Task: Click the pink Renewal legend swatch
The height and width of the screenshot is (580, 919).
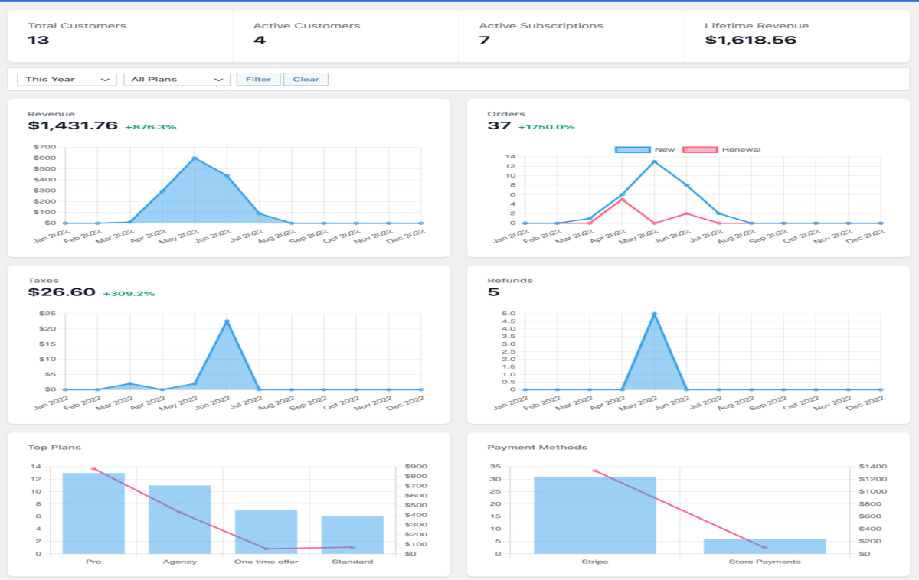Action: click(700, 149)
